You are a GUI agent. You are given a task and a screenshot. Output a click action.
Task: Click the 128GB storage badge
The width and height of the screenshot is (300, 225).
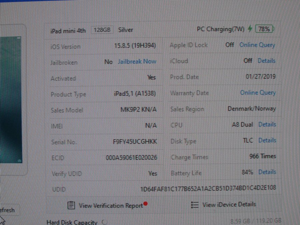(102, 30)
